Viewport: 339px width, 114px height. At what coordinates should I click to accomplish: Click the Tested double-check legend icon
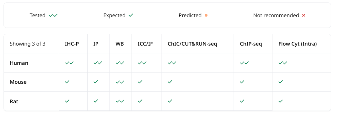[53, 15]
